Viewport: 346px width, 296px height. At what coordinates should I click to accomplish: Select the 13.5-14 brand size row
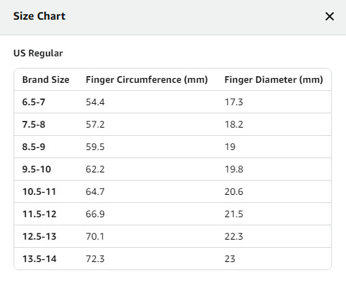(173, 259)
